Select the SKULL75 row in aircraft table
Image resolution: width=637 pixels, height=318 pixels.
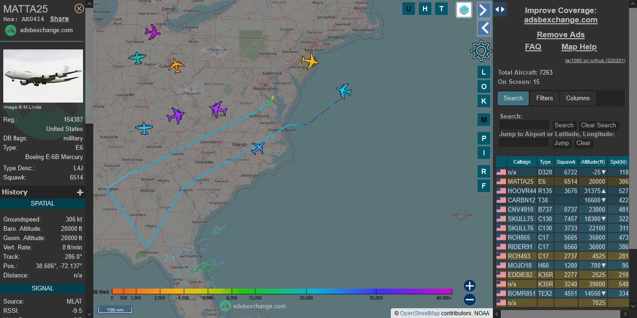(562, 219)
